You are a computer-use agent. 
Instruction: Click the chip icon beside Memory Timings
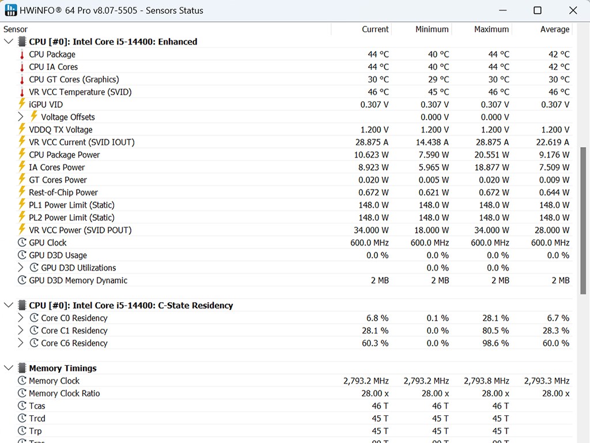[x=22, y=368]
